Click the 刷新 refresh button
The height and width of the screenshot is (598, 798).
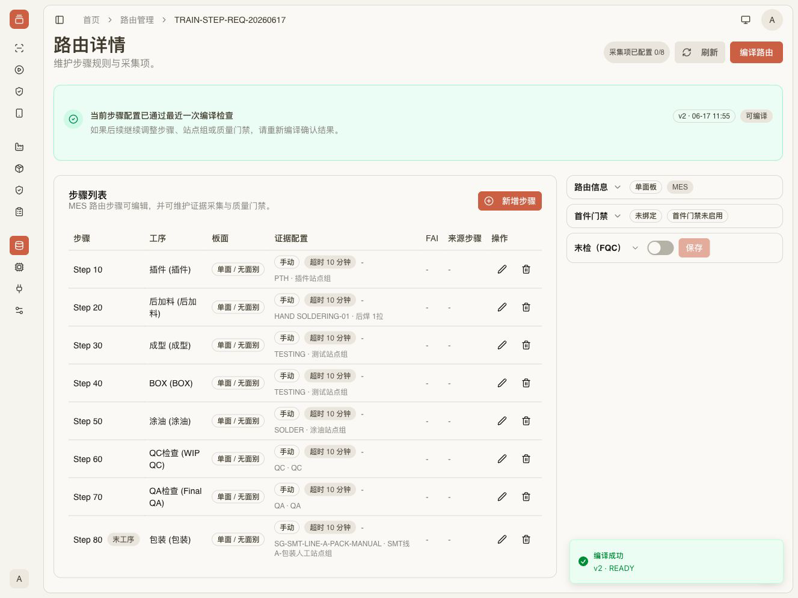[x=700, y=52]
